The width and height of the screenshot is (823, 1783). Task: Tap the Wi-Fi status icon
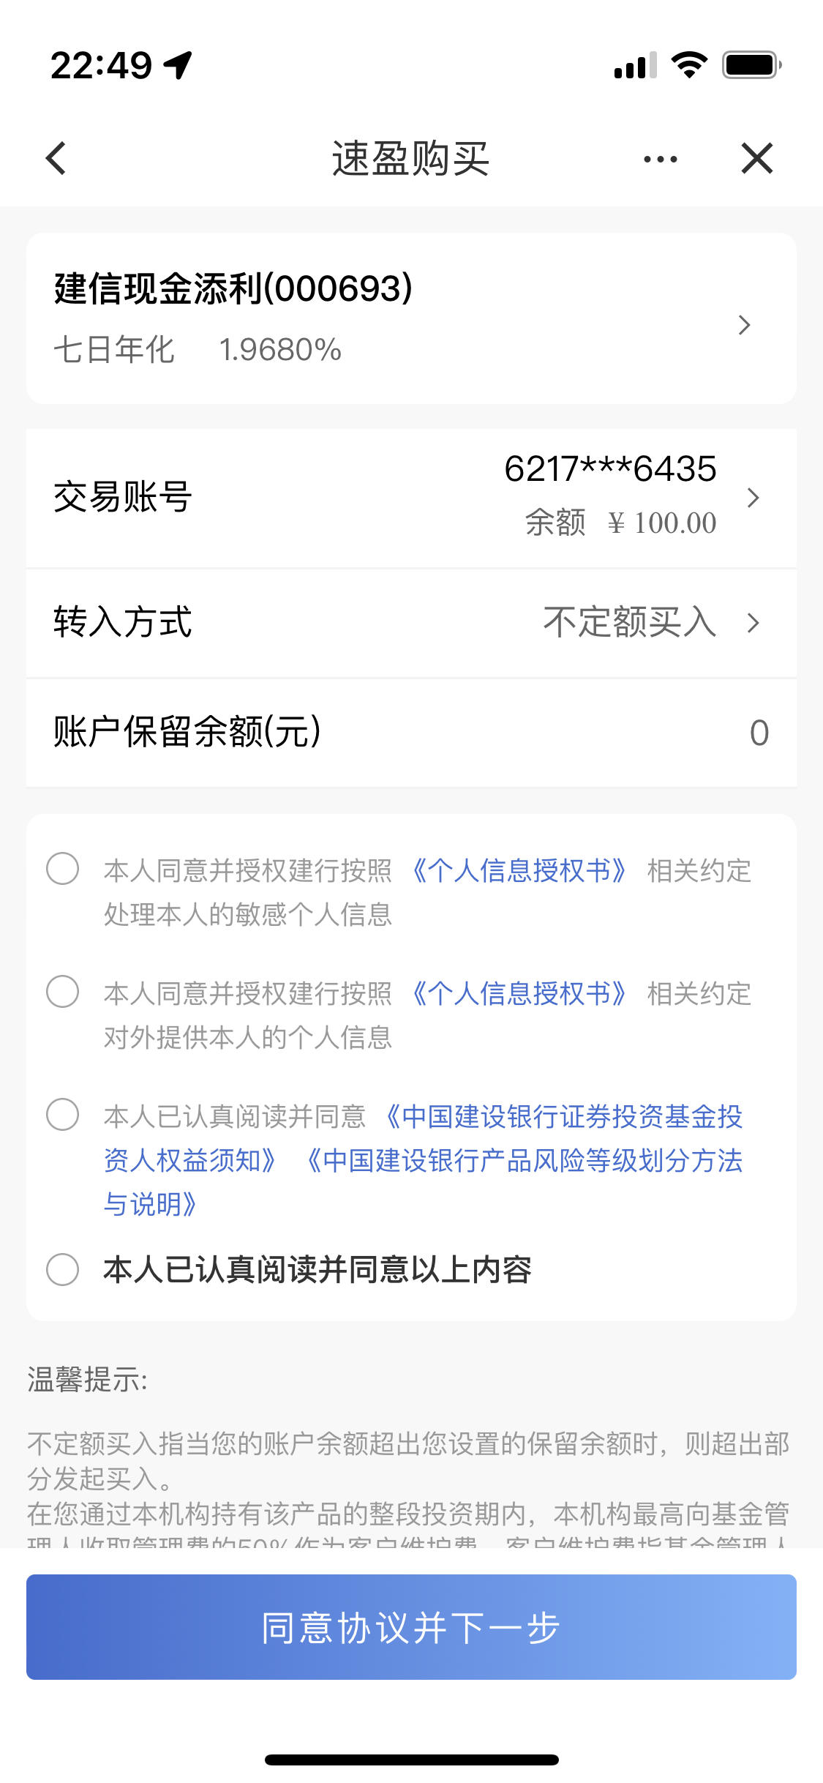click(x=689, y=64)
